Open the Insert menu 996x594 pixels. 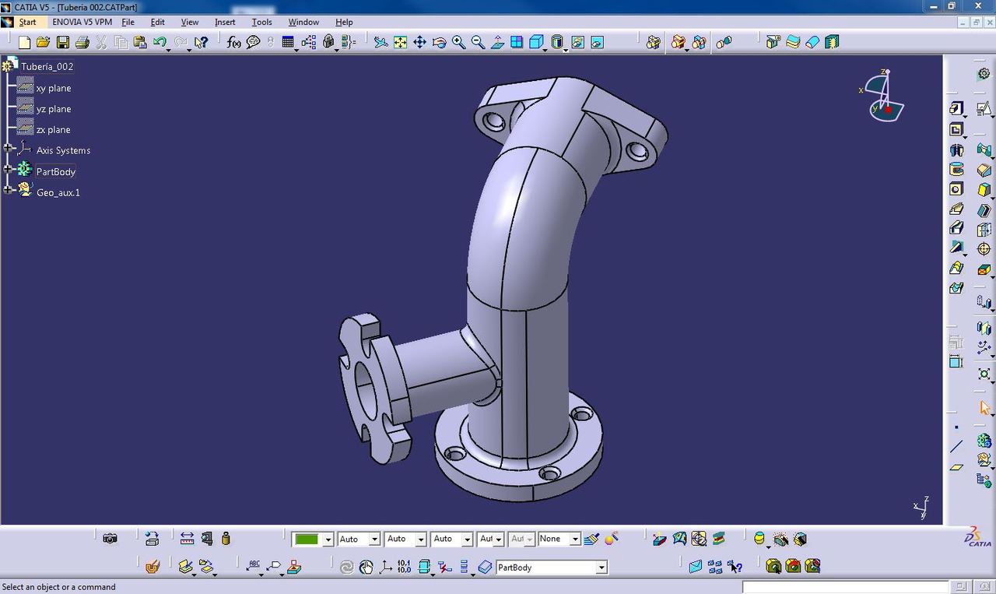[x=225, y=22]
